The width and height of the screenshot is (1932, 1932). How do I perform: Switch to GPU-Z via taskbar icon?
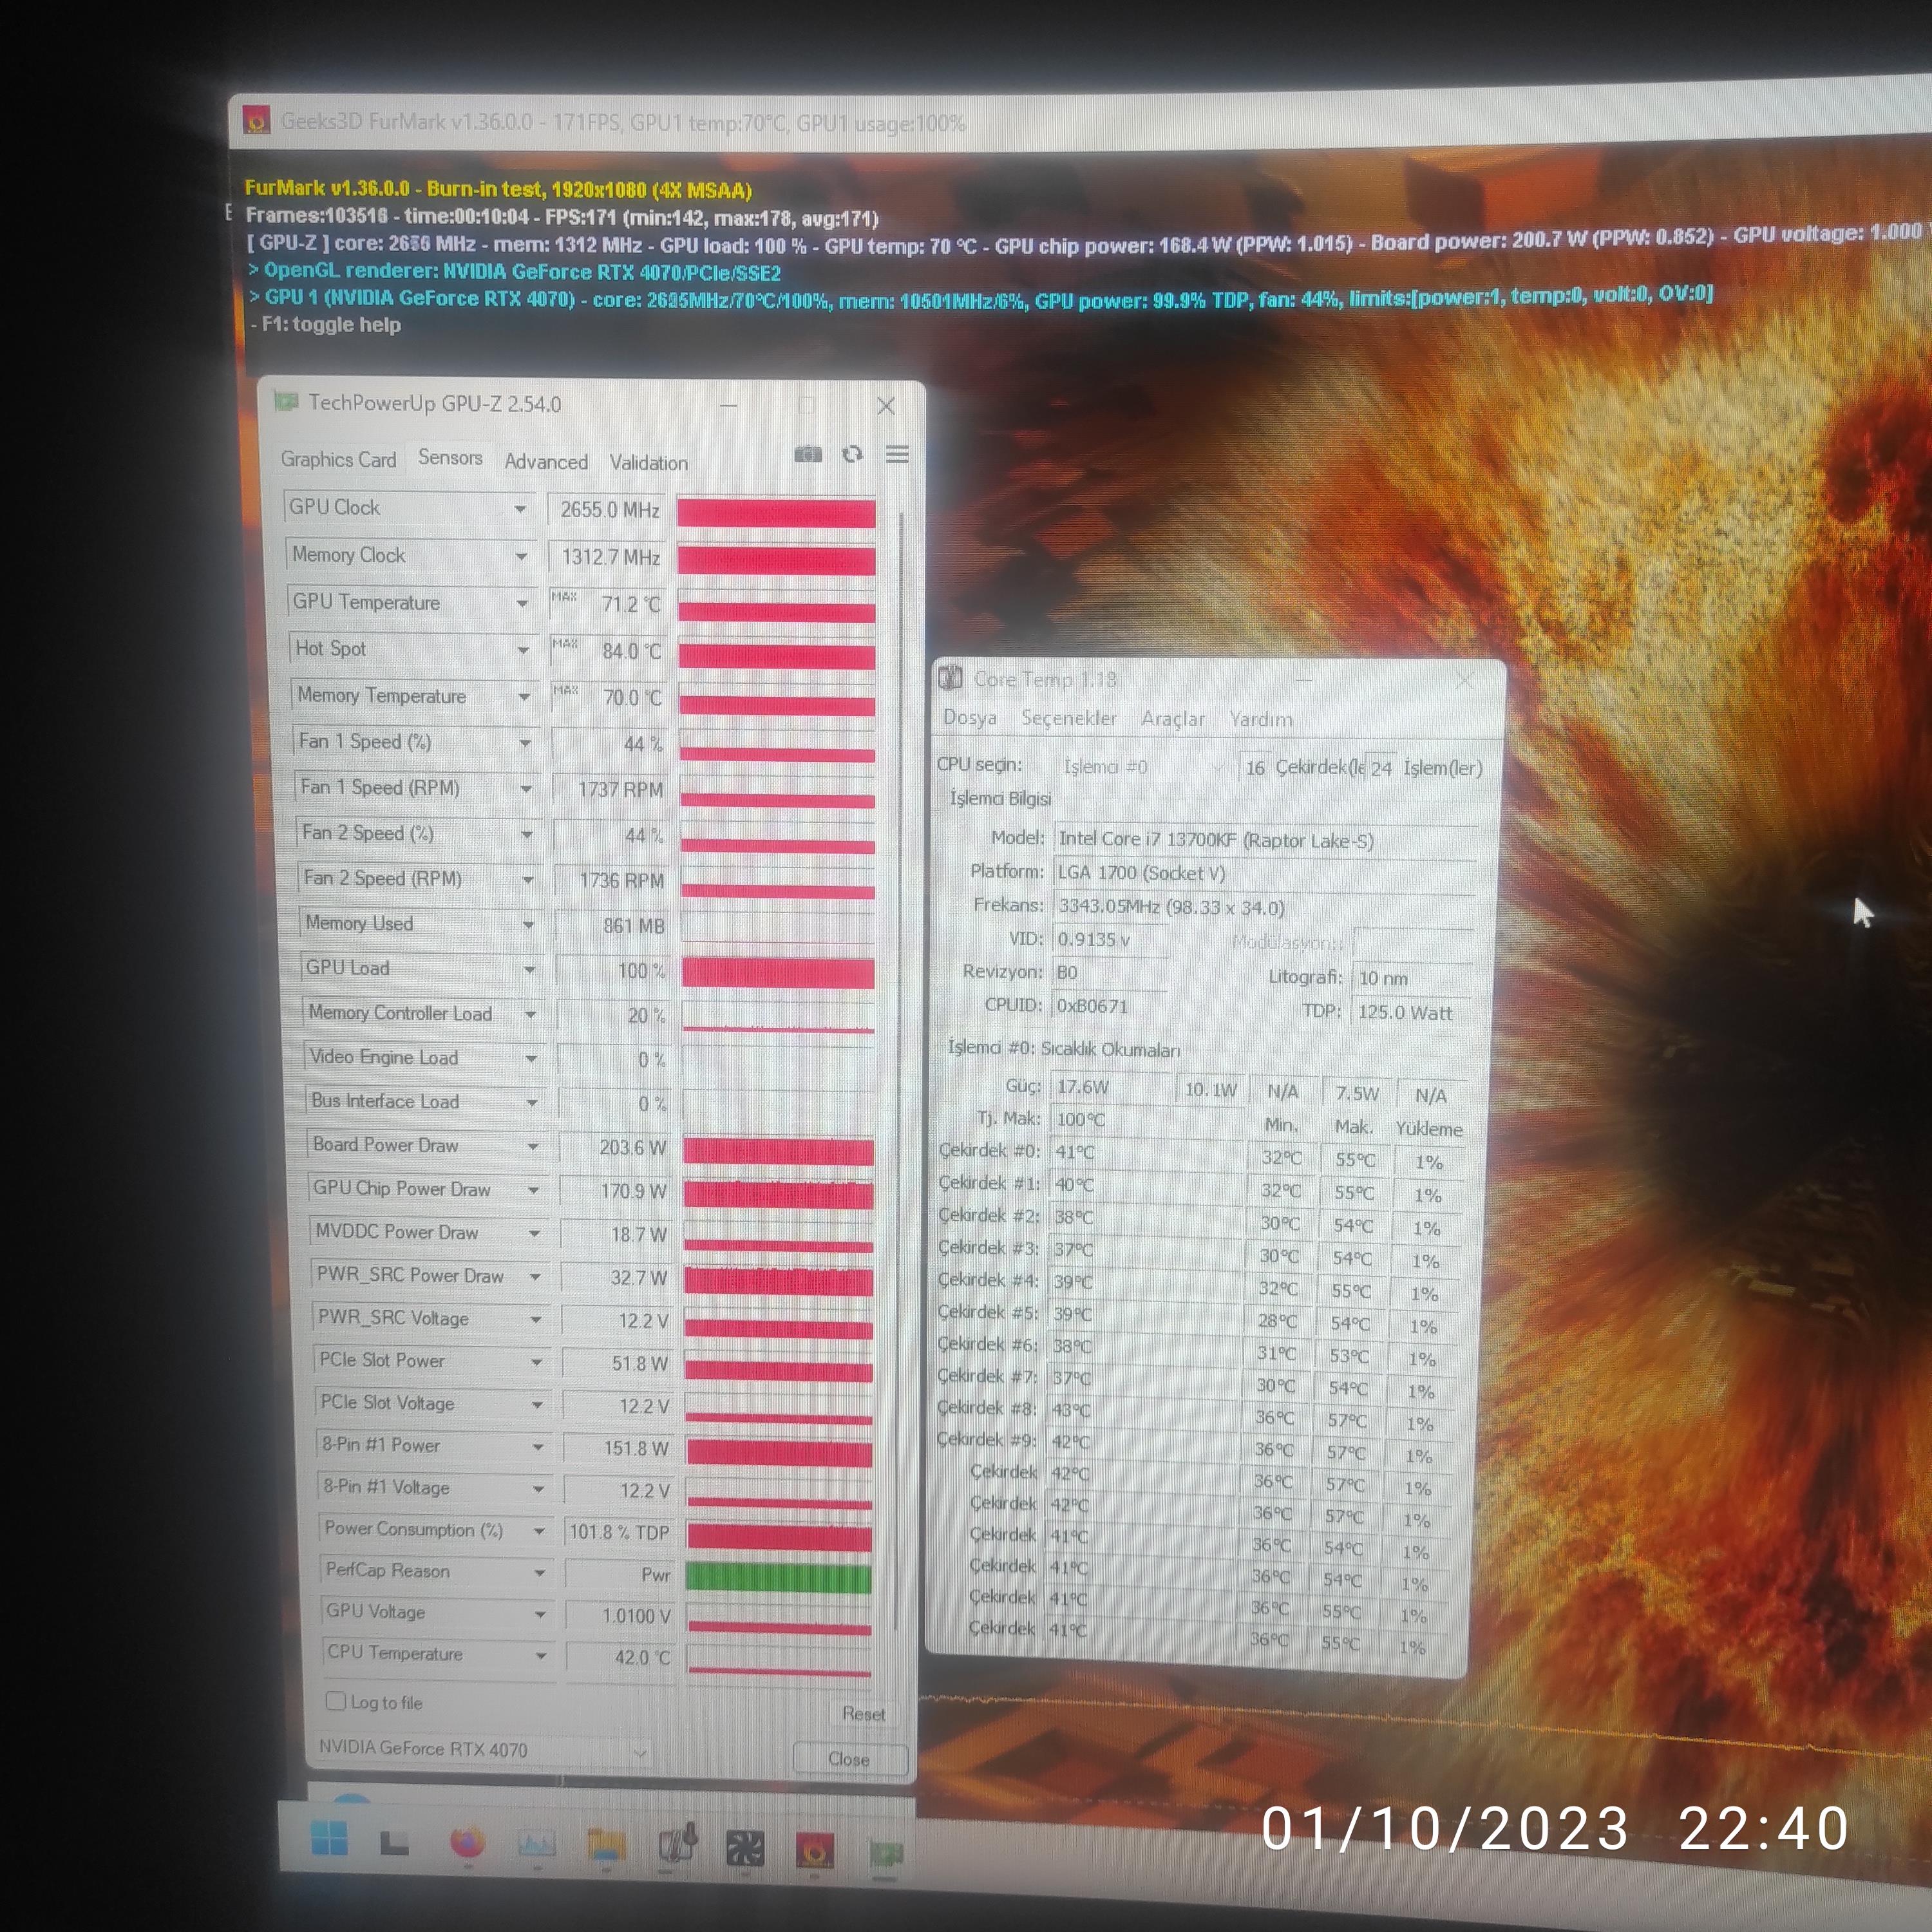[886, 1853]
